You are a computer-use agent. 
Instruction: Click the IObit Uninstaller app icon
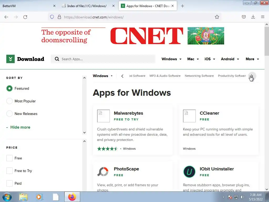tap(189, 171)
